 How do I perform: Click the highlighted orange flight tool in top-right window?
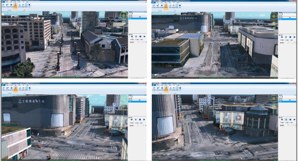click(x=166, y=6)
